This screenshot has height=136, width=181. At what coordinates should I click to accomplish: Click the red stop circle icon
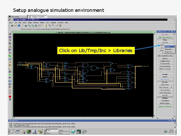[x=10, y=97]
